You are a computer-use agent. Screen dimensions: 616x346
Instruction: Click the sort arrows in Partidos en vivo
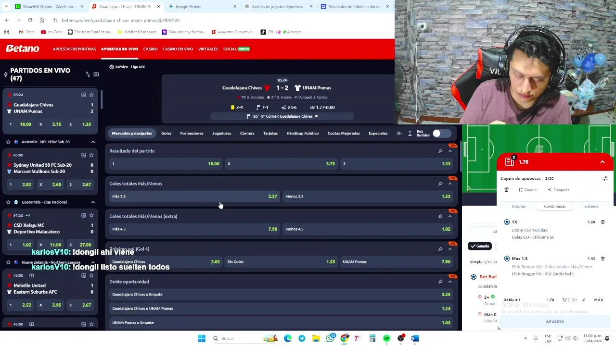(x=88, y=74)
